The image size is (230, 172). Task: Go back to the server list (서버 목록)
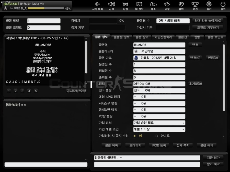point(97,6)
